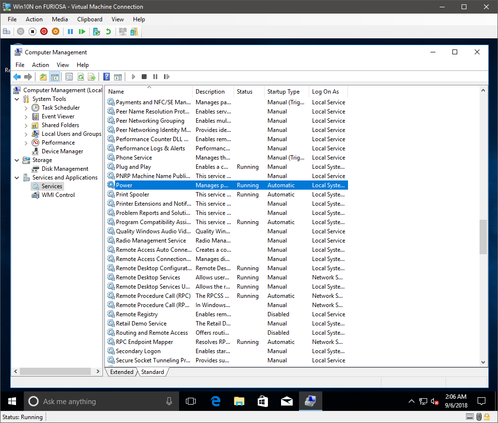
Task: Expand the Task Scheduler node
Action: tap(26, 108)
